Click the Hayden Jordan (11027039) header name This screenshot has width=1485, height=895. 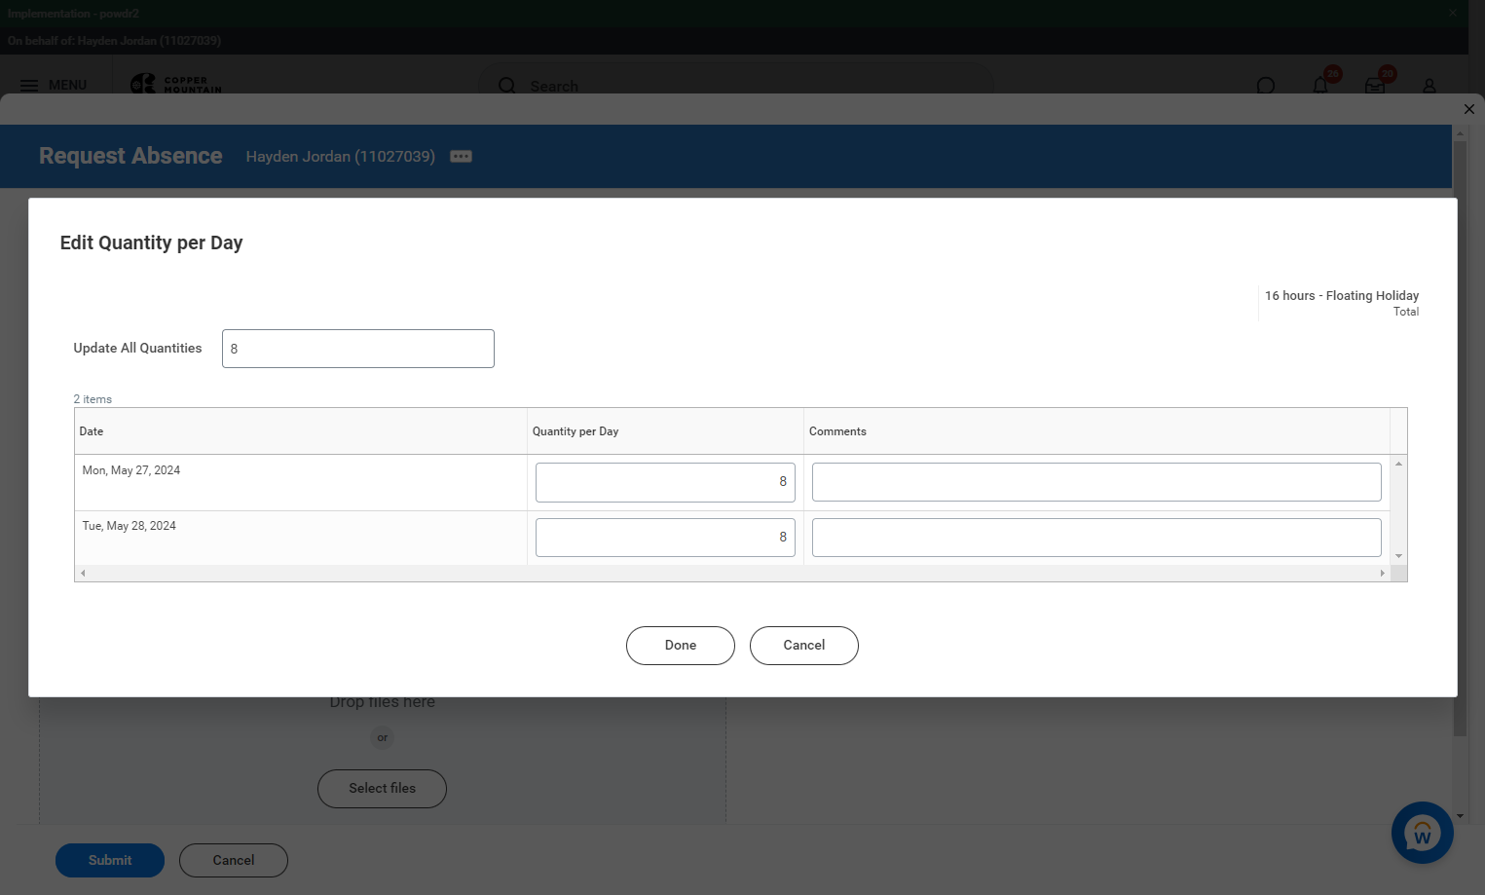coord(341,157)
